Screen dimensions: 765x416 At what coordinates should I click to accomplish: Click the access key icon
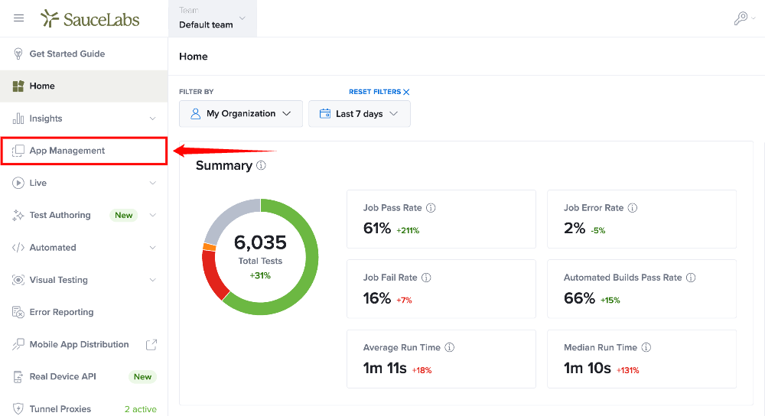pos(741,18)
